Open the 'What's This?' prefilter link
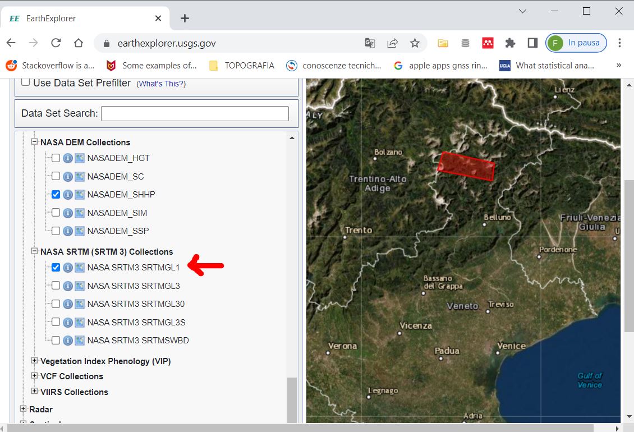Viewport: 634px width, 432px height. click(161, 84)
